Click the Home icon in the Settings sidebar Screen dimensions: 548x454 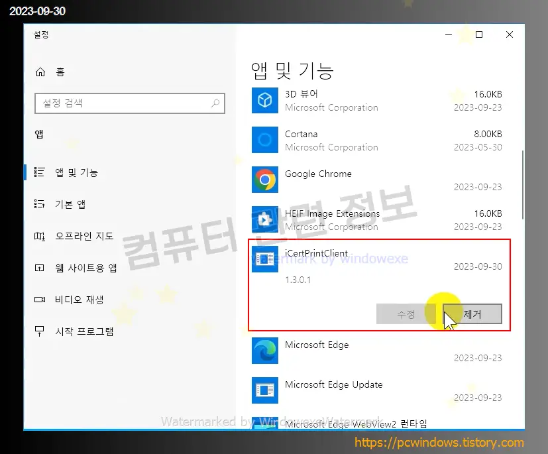(x=40, y=72)
